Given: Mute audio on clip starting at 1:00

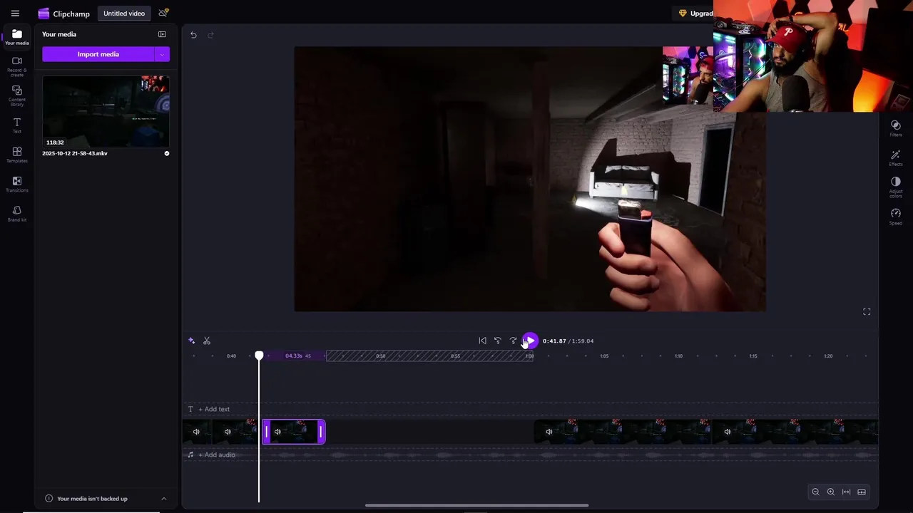Looking at the screenshot, I should pyautogui.click(x=549, y=432).
